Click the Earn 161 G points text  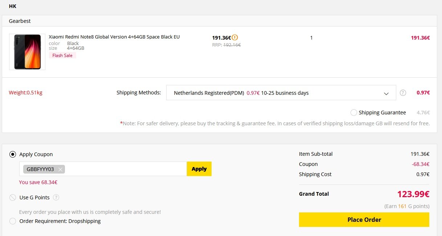coord(407,206)
